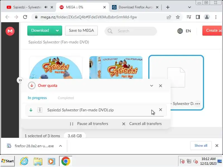Image resolution: width=223 pixels, height=167 pixels.
Task: Collapse the transfers panel chevron
Action: click(152, 86)
